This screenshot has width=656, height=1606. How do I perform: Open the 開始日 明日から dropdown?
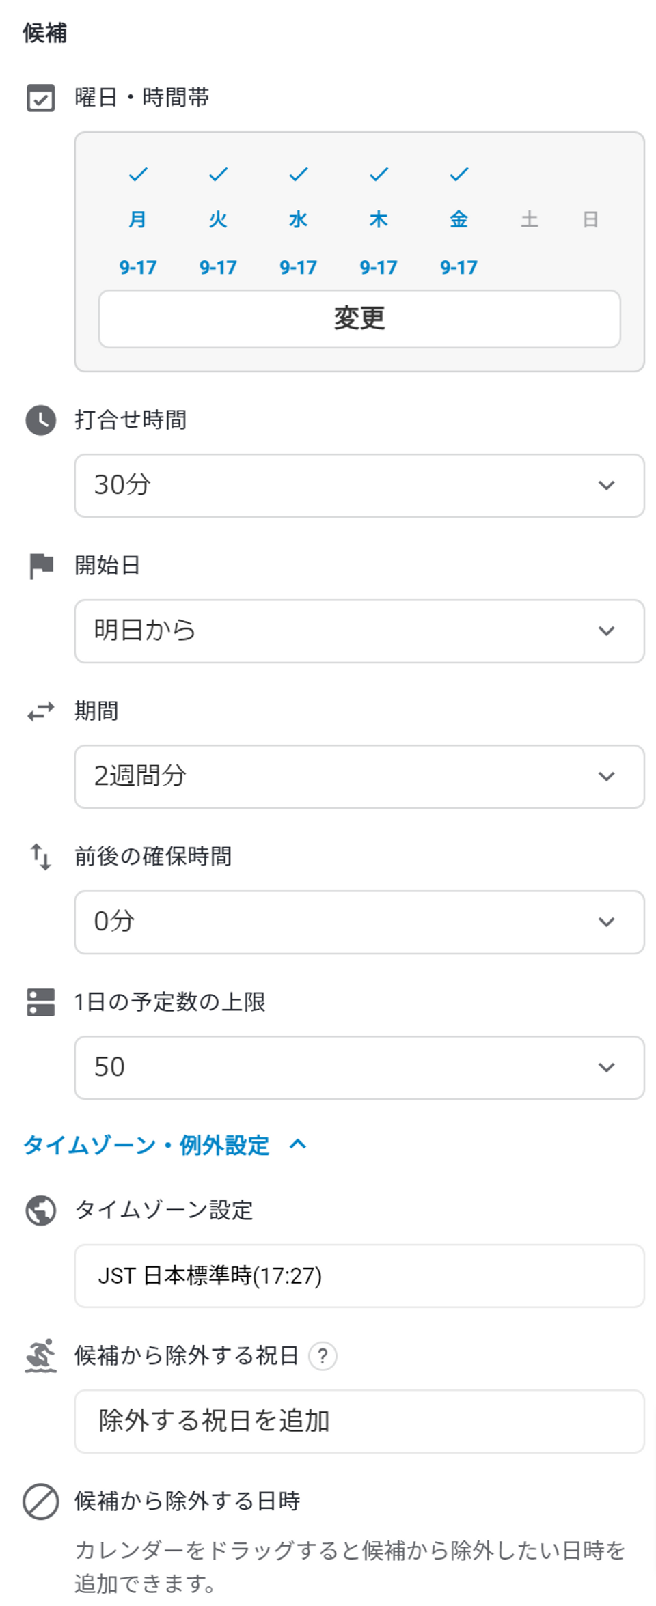click(359, 631)
